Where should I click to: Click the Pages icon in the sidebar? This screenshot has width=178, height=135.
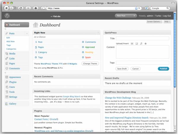[7, 63]
